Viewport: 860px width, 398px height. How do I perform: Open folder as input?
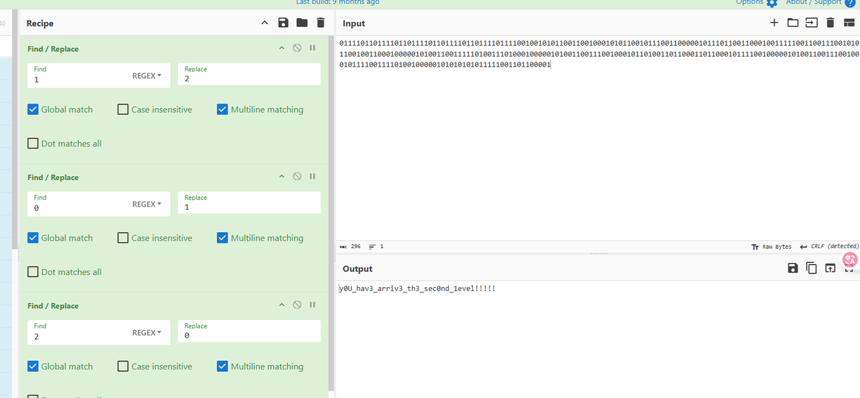(793, 23)
